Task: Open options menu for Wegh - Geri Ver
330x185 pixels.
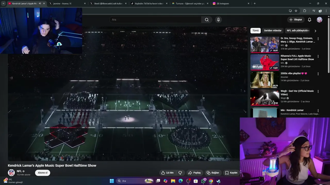Action: point(318,91)
